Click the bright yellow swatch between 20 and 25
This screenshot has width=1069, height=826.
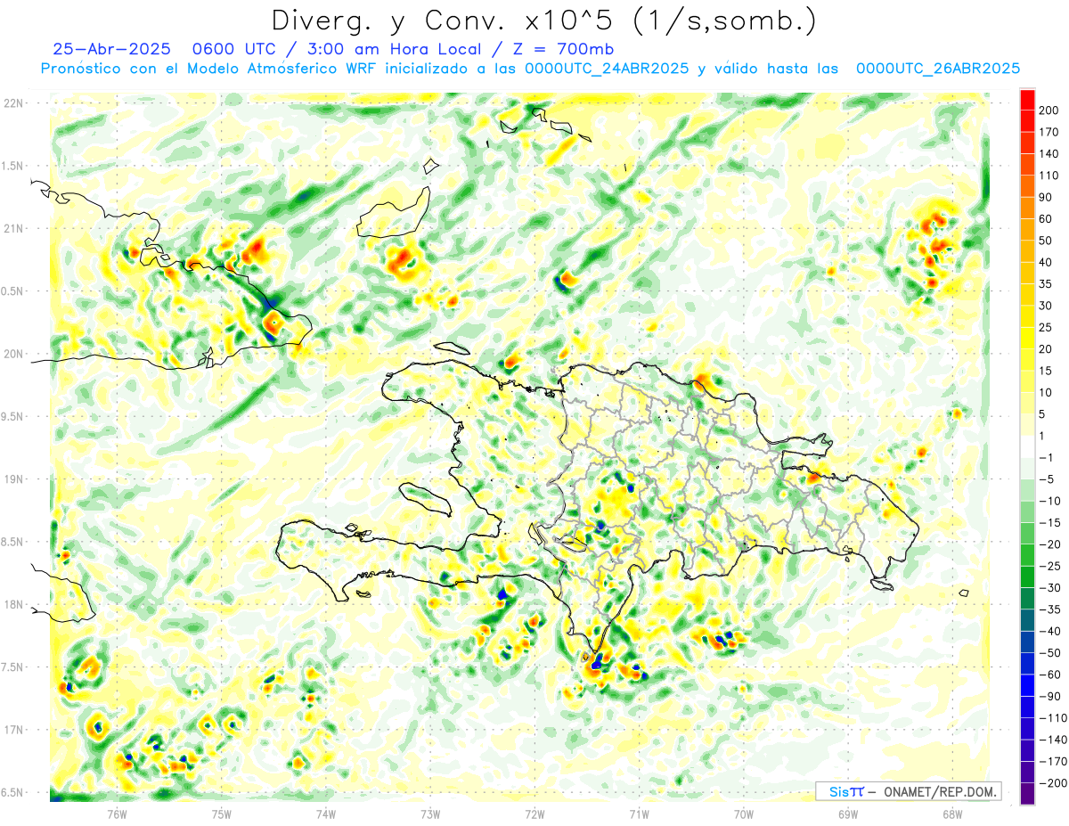[1027, 339]
